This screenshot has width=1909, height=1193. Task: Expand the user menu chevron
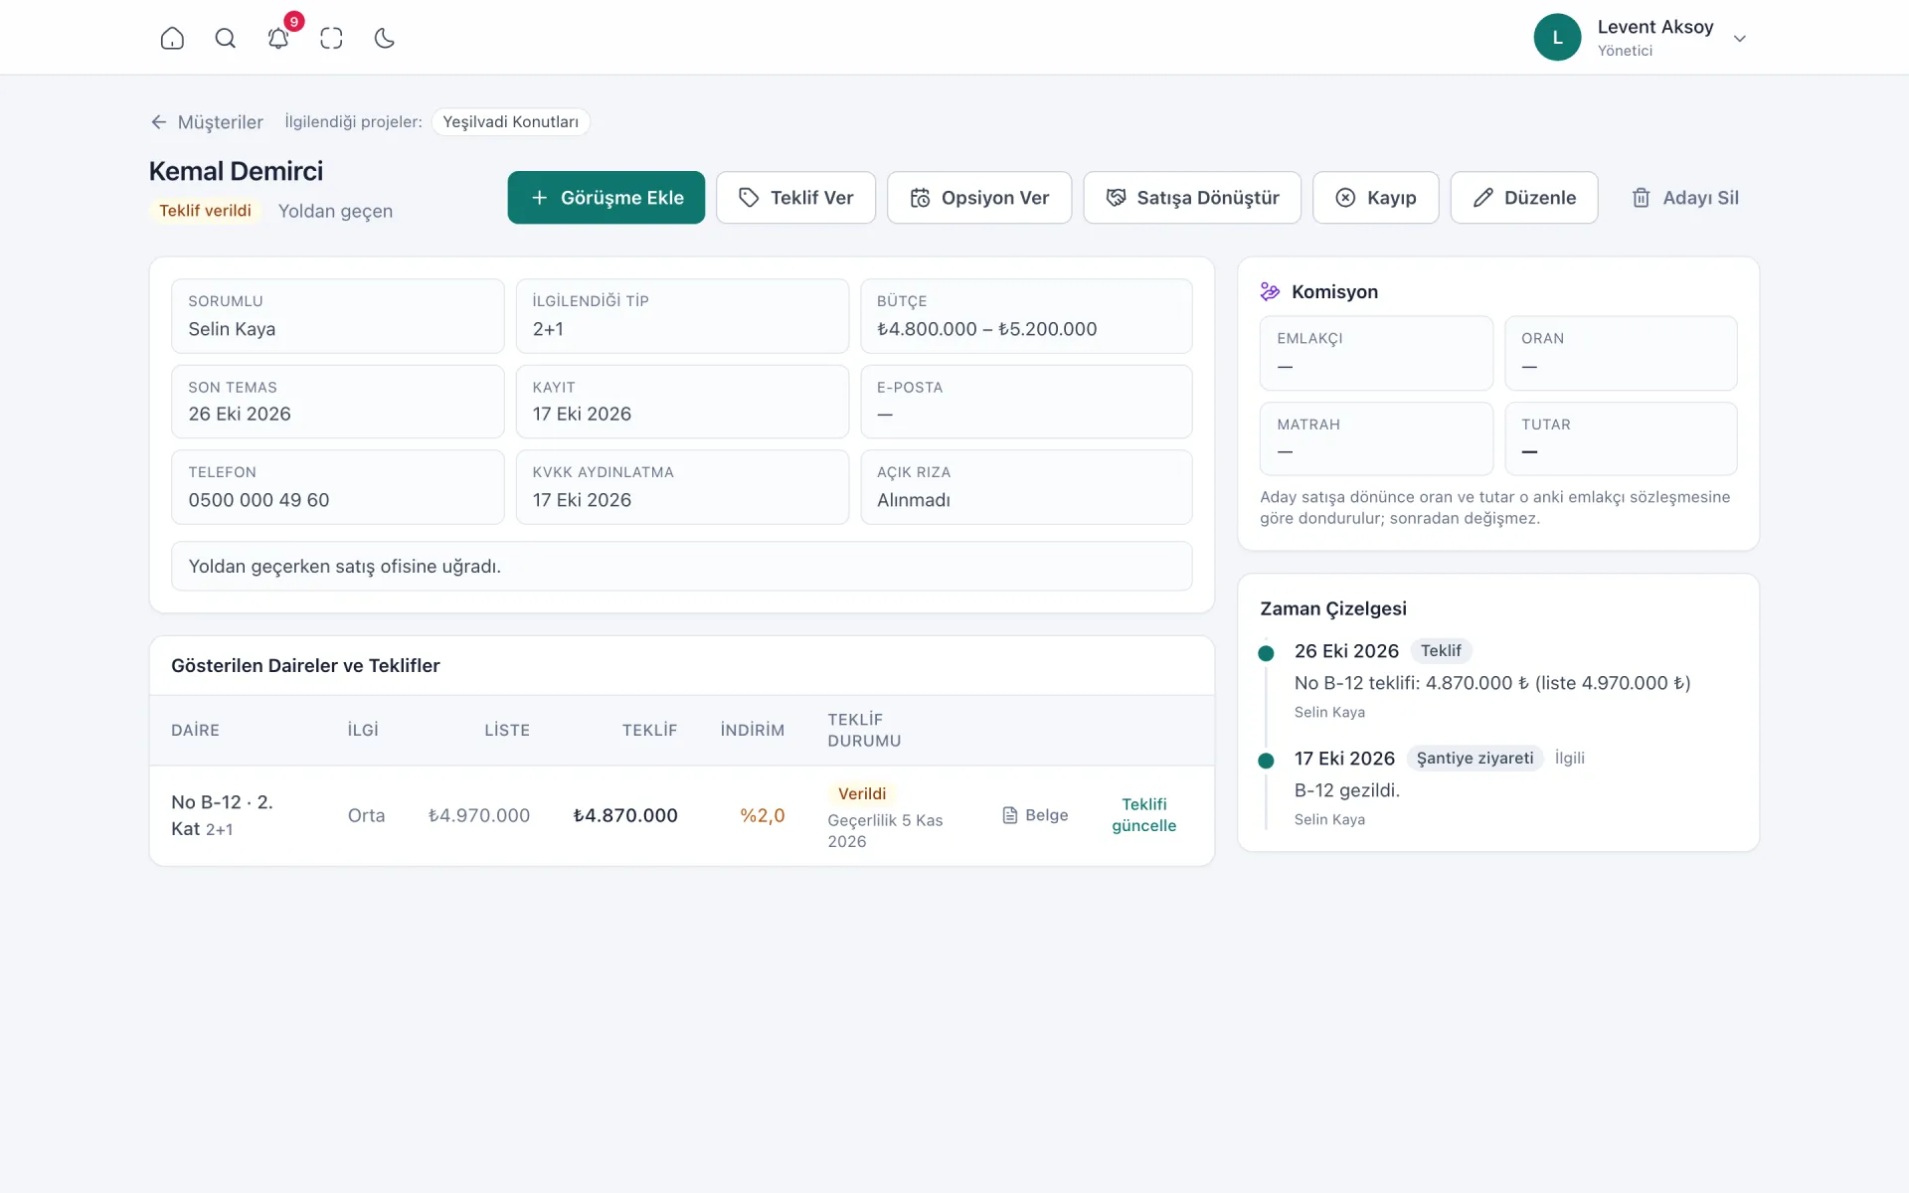(1739, 39)
